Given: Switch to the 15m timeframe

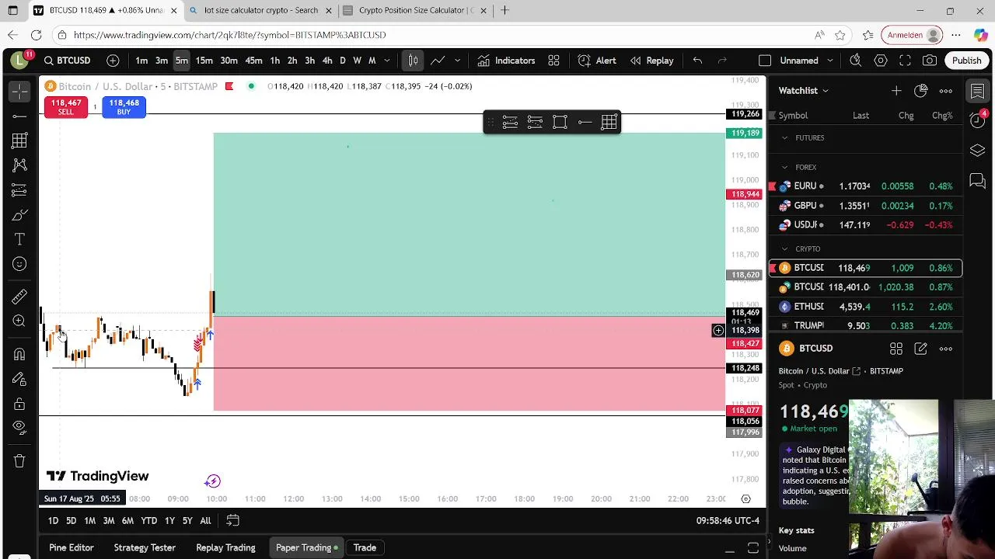Looking at the screenshot, I should tap(204, 61).
